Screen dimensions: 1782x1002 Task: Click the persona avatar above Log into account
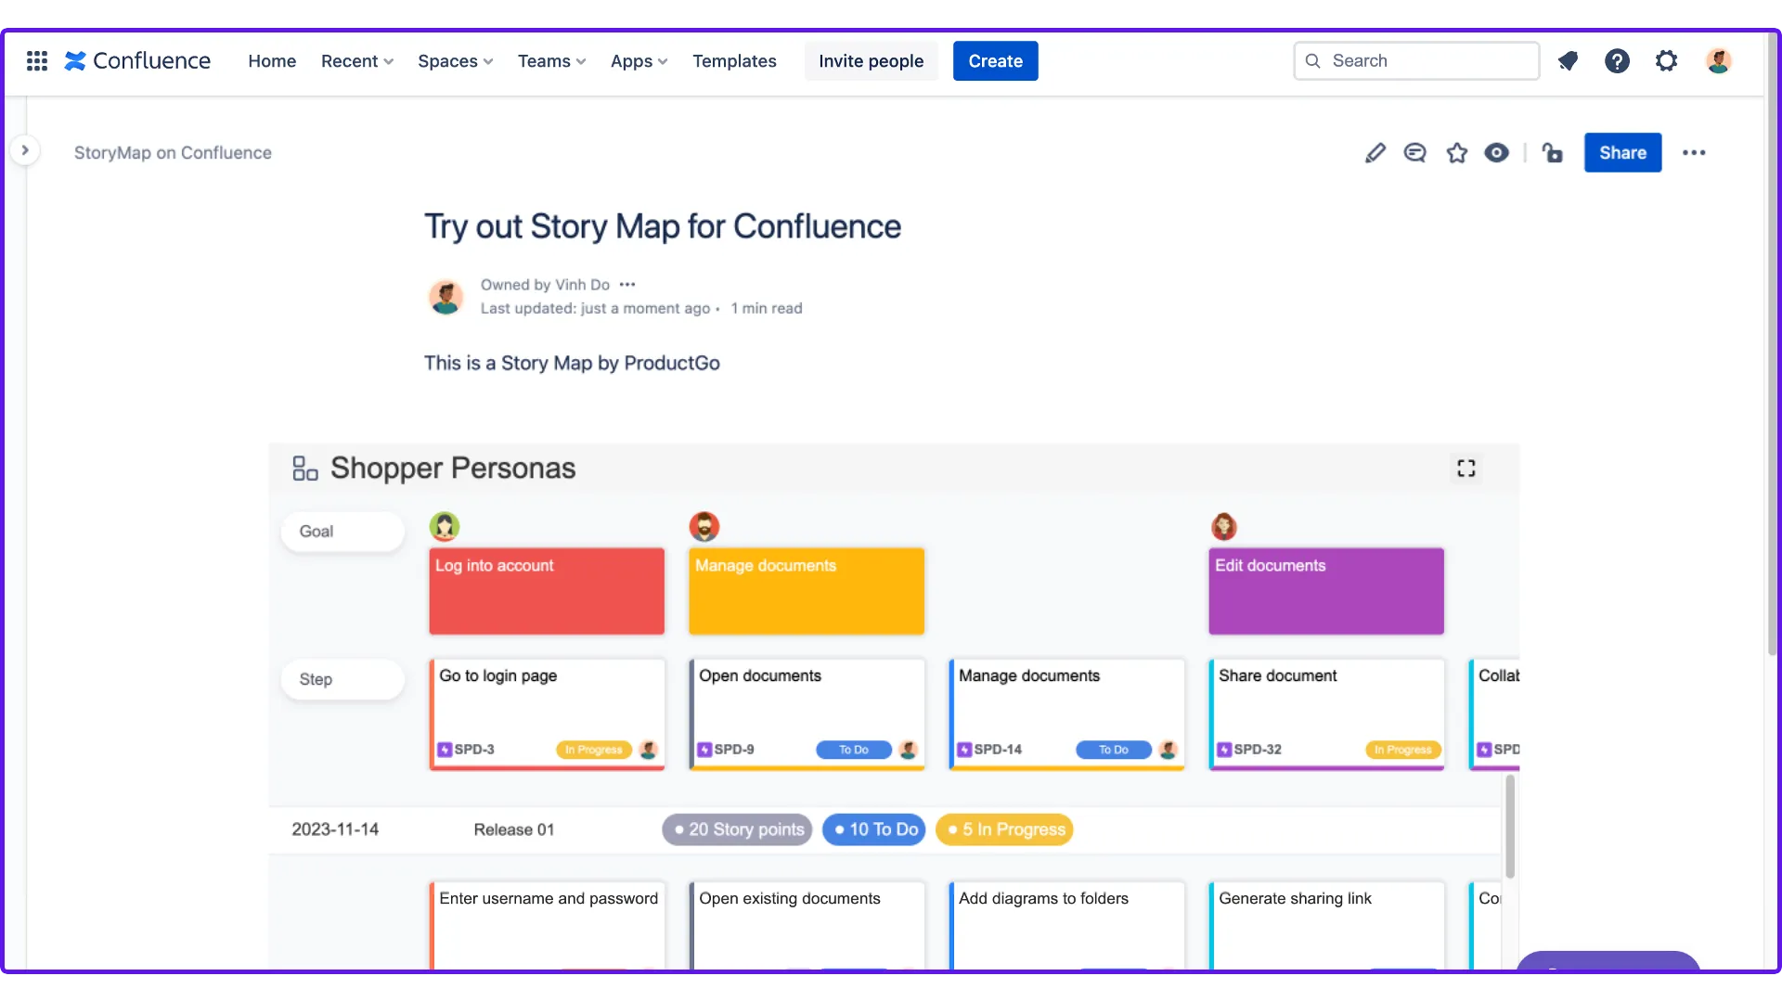[445, 527]
